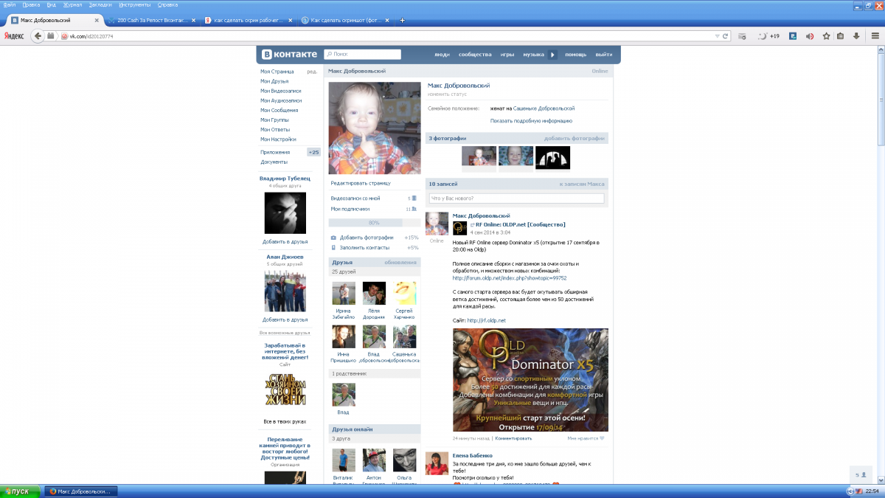The width and height of the screenshot is (885, 498).
Task: Click the 80% profile completion progress bar
Action: [374, 223]
